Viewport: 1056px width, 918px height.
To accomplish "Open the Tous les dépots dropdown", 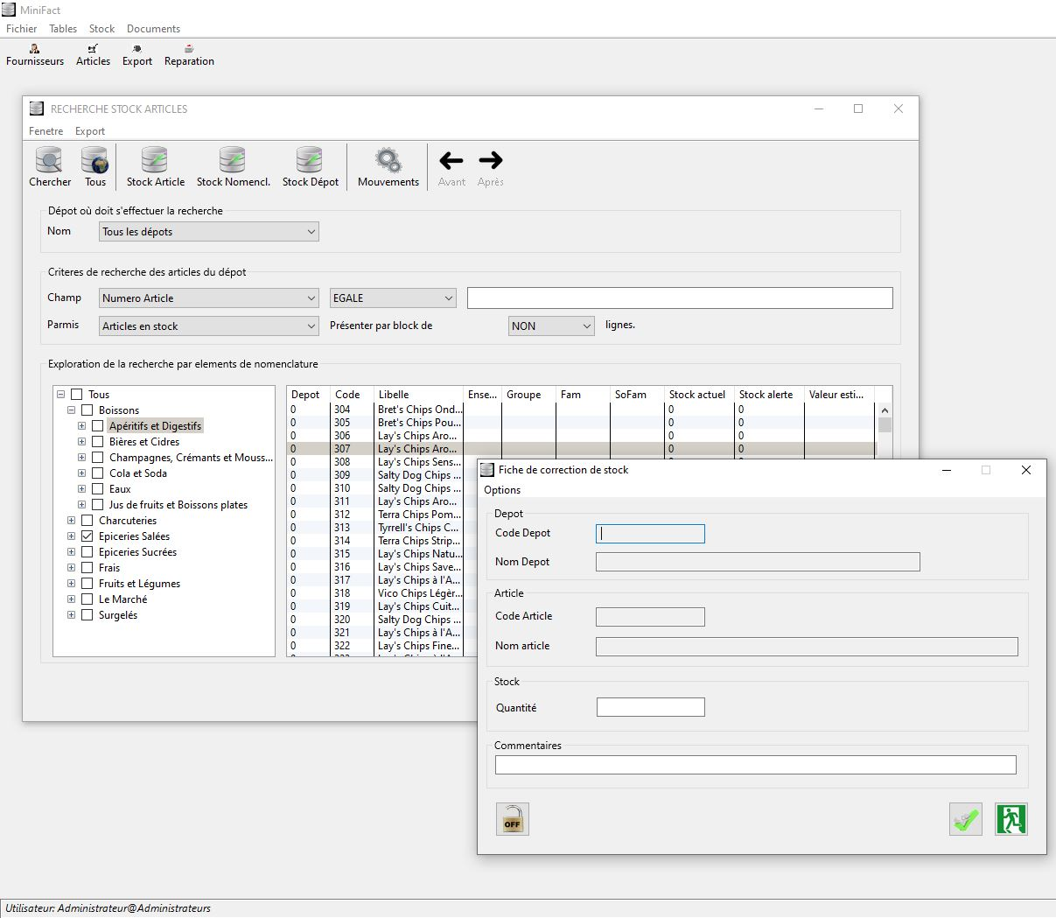I will point(208,232).
